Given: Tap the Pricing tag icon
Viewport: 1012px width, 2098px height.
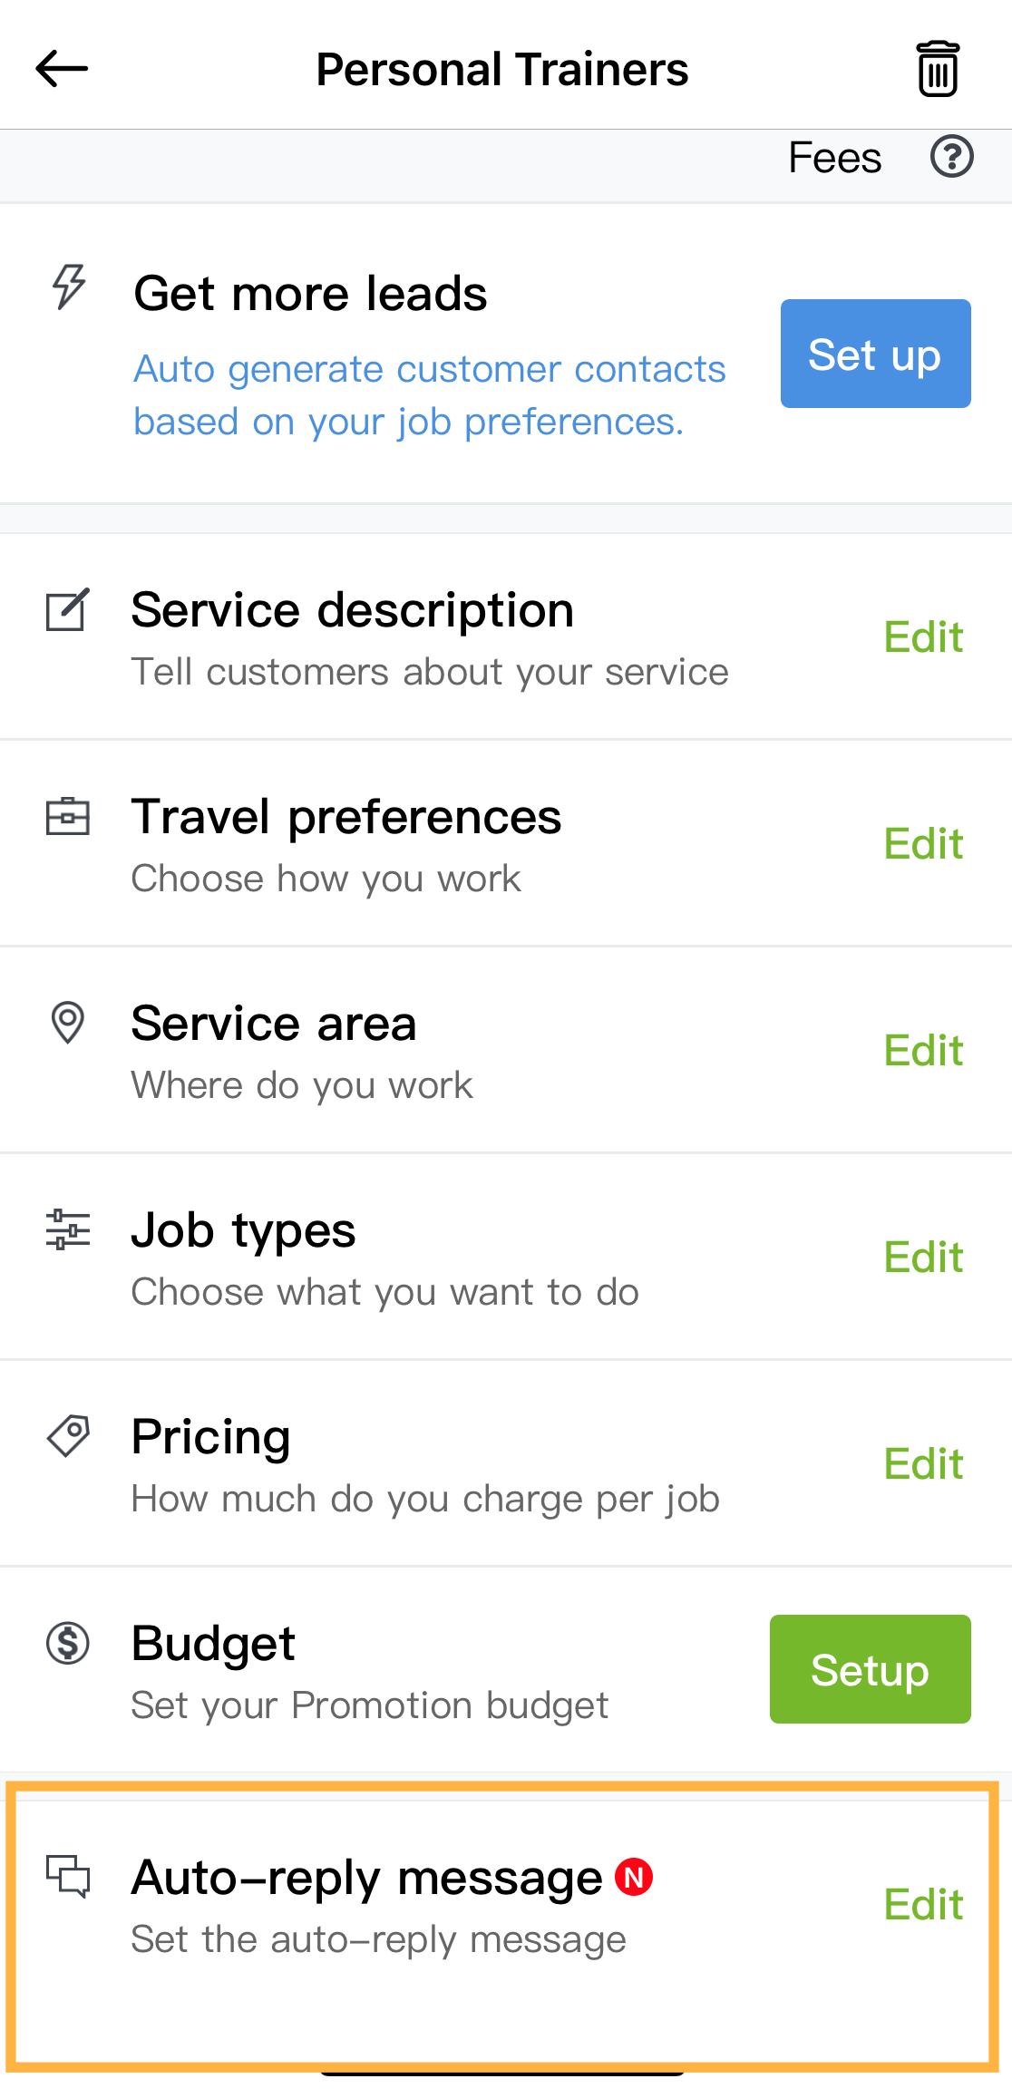Looking at the screenshot, I should tap(68, 1436).
